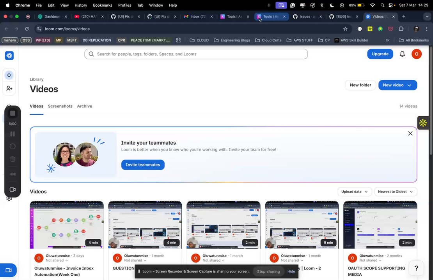Show more bookmarks with the chevron
Image resolution: width=433 pixels, height=280 pixels.
coord(387,40)
